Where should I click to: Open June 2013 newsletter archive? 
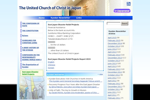click(x=112, y=63)
